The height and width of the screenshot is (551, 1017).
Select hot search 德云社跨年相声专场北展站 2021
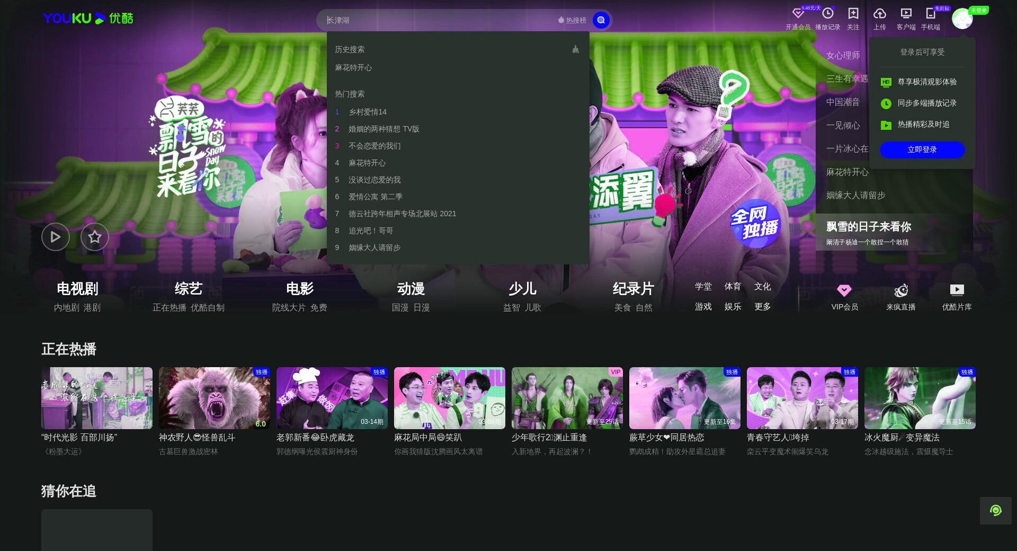(x=402, y=214)
